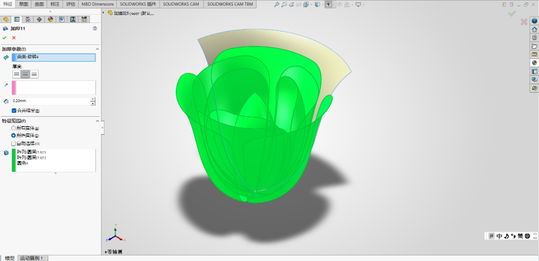Open the File Explorer folder in task pane
The height and width of the screenshot is (261, 539).
(534, 46)
